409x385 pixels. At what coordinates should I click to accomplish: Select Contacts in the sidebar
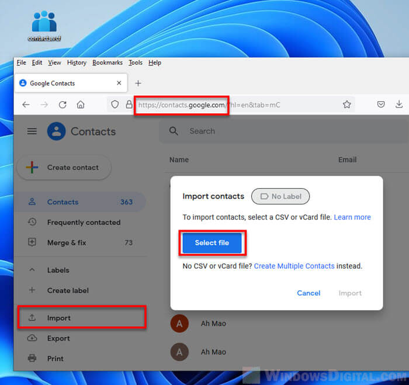coord(80,202)
